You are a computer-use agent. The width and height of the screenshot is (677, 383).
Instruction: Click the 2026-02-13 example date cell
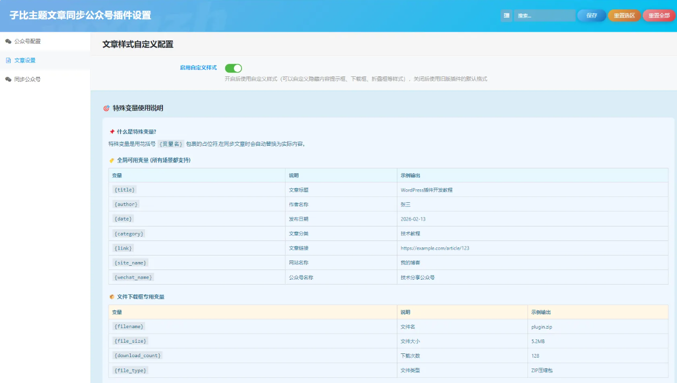[x=532, y=219]
